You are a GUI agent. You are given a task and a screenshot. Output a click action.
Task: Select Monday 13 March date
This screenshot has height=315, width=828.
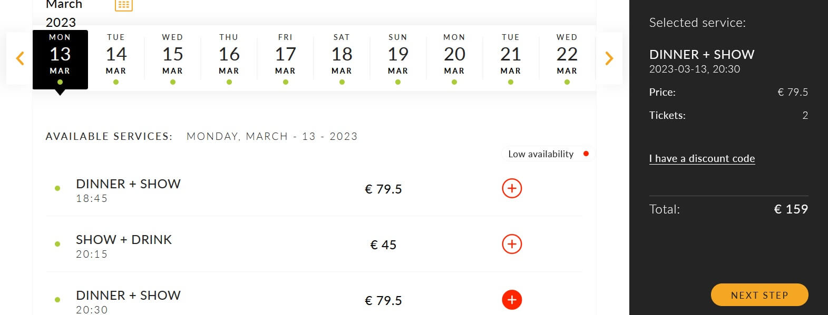coord(60,58)
